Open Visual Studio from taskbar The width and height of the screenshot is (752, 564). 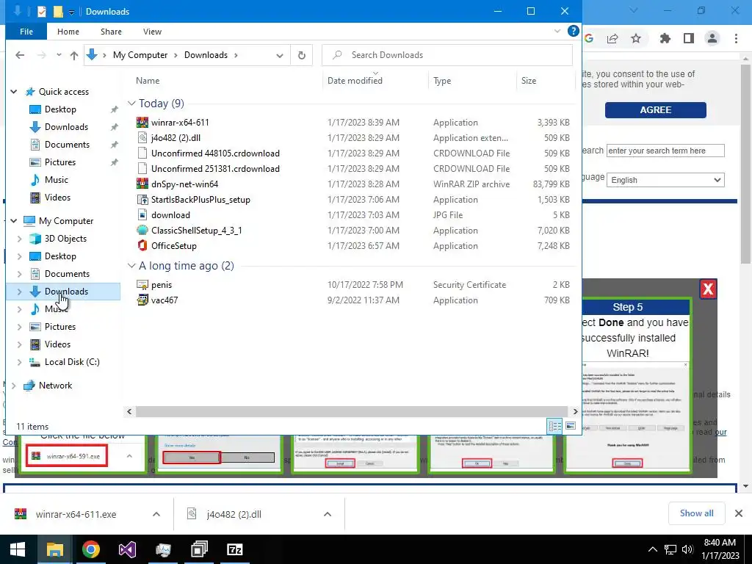coord(127,549)
